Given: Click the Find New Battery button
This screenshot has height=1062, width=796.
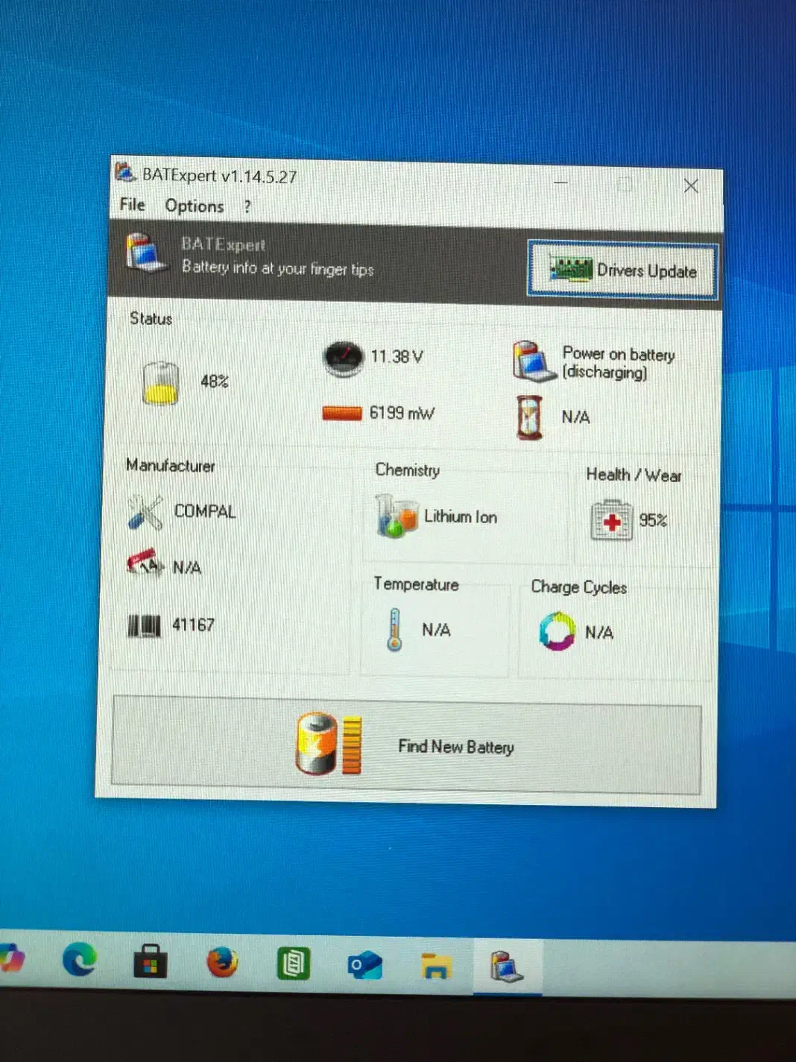Looking at the screenshot, I should click(406, 745).
